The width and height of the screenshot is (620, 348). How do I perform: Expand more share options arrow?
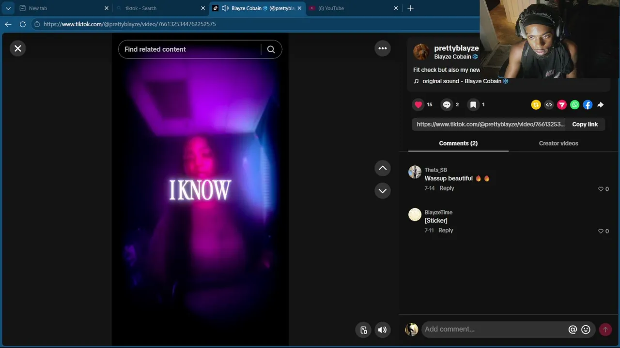[601, 105]
